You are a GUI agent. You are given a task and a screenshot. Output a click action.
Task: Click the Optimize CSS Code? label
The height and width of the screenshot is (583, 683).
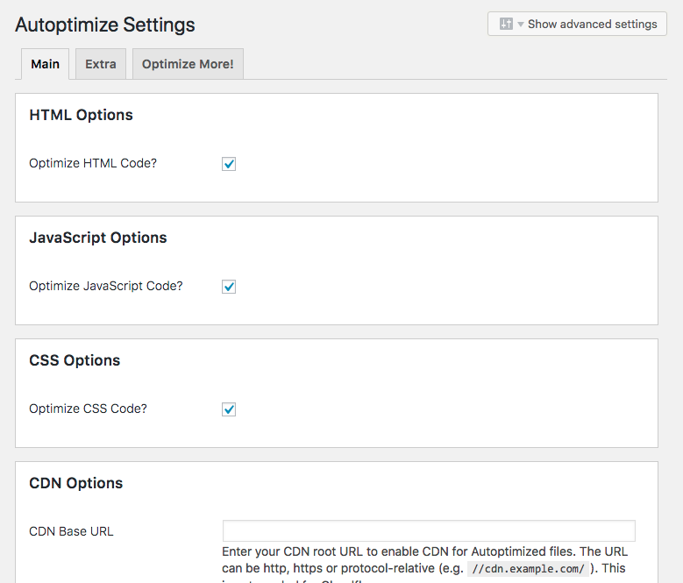(88, 409)
